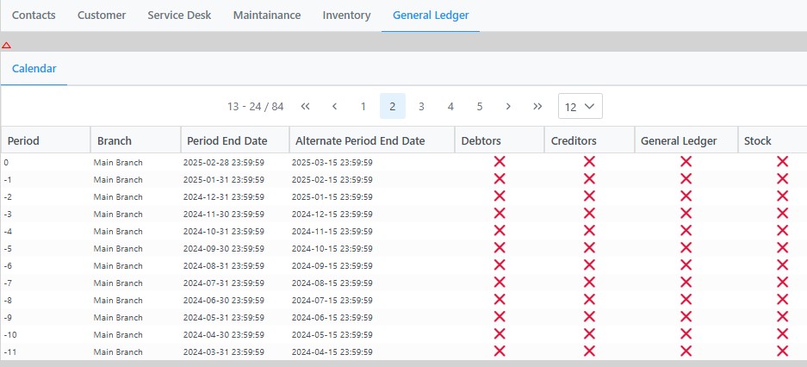Viewport: 807px width, 367px height.
Task: Sort by Period End Date column header
Action: point(225,140)
